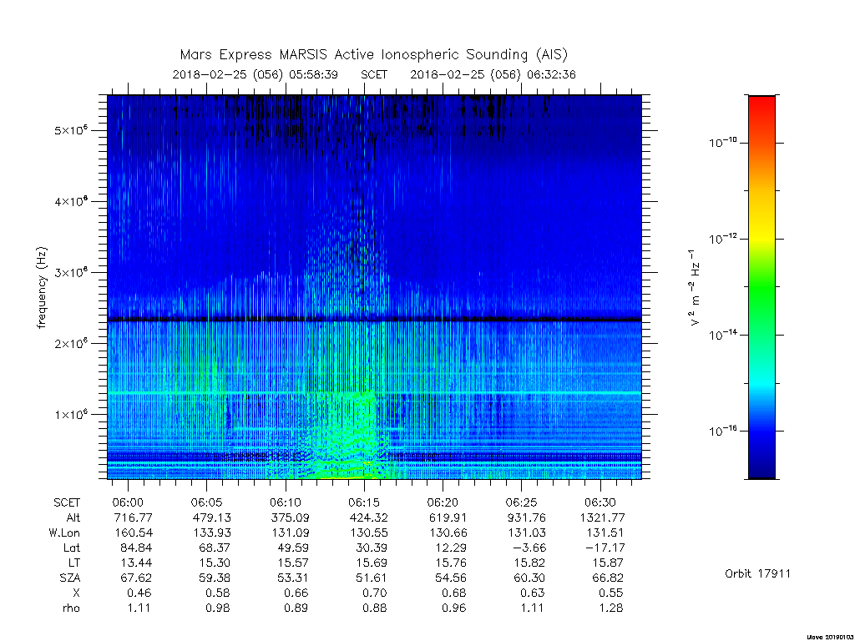The width and height of the screenshot is (855, 641).
Task: Click the 'SZA' row header
Action: [x=70, y=578]
